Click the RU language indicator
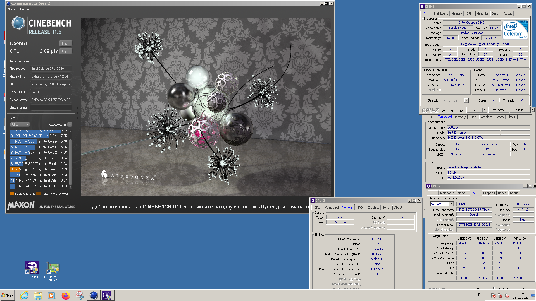Image resolution: width=536 pixels, height=301 pixels. 480,295
